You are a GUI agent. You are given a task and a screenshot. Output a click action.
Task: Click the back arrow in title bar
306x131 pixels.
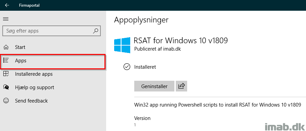tap(7, 5)
